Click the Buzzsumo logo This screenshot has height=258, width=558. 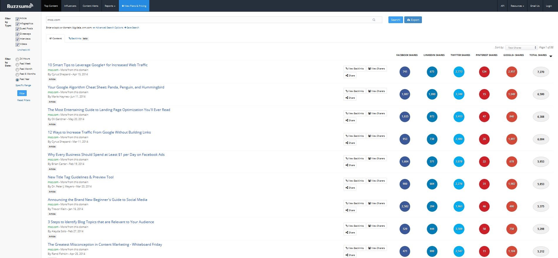[20, 6]
